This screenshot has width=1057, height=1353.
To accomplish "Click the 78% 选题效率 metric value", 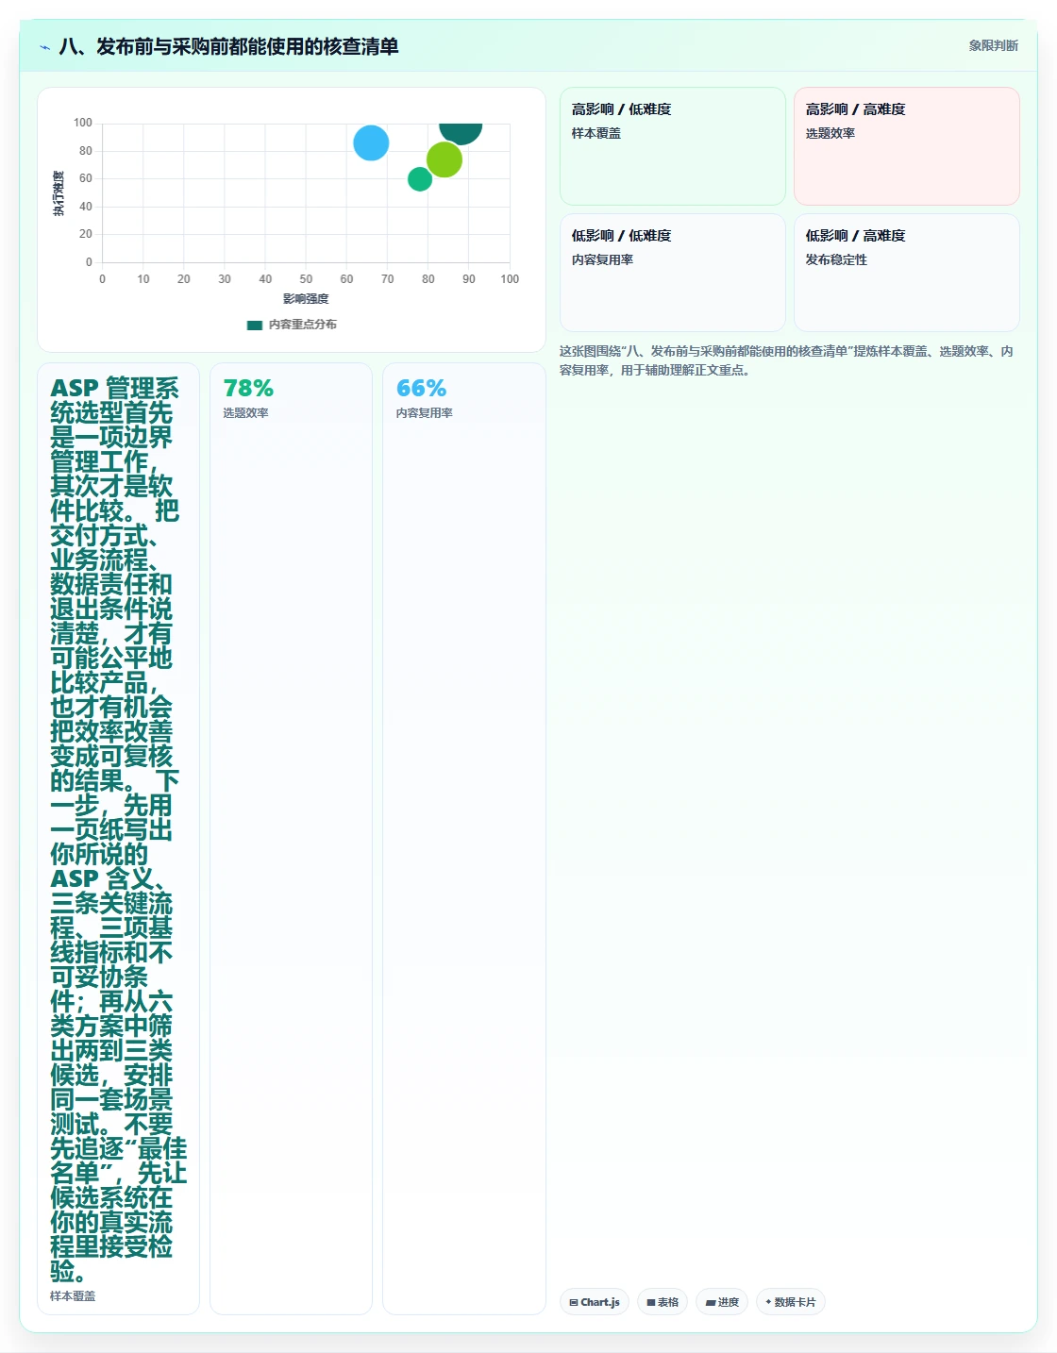I will (248, 389).
